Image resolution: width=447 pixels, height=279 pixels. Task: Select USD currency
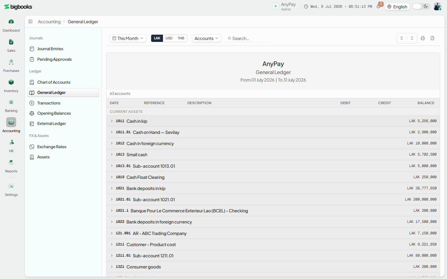click(169, 38)
